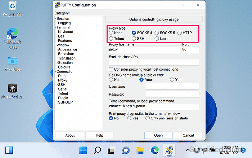
Task: Collapse the Terminal tree node
Action: pyautogui.click(x=55, y=27)
